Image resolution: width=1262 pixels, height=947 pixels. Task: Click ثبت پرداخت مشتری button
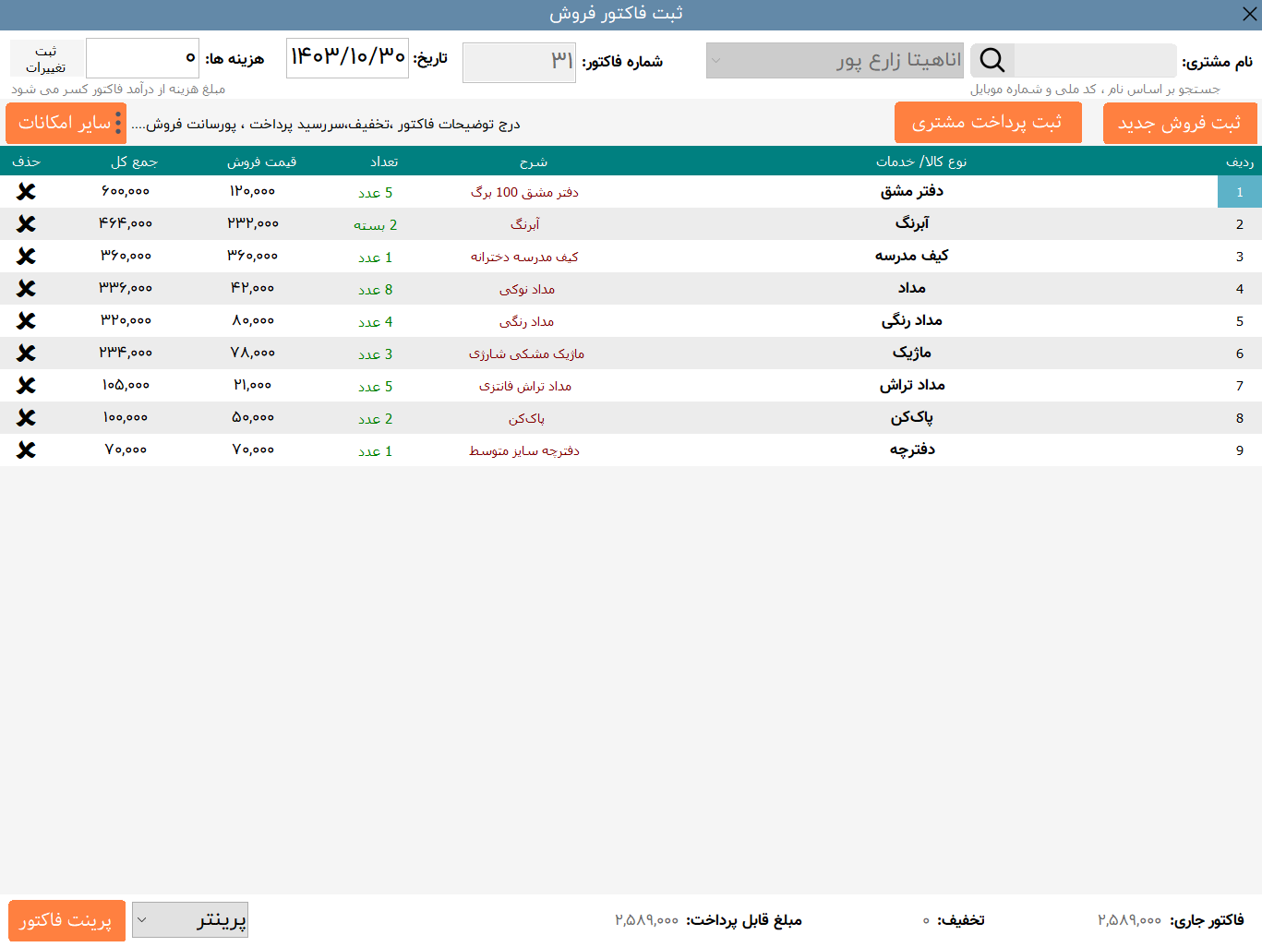[988, 122]
